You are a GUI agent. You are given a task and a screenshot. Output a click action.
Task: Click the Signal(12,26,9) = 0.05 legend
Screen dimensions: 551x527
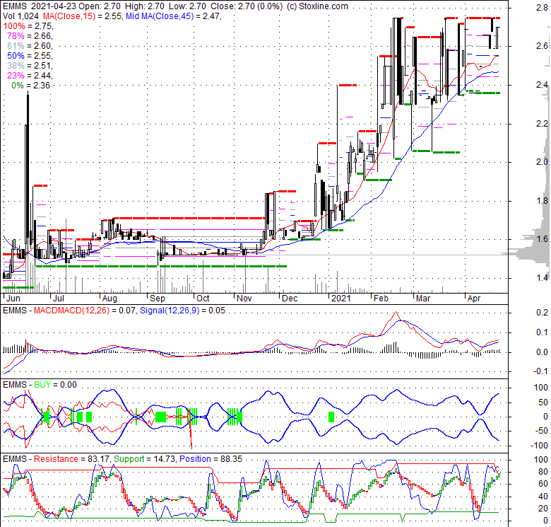coord(182,311)
